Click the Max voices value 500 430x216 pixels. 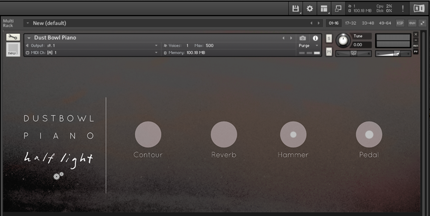(210, 46)
